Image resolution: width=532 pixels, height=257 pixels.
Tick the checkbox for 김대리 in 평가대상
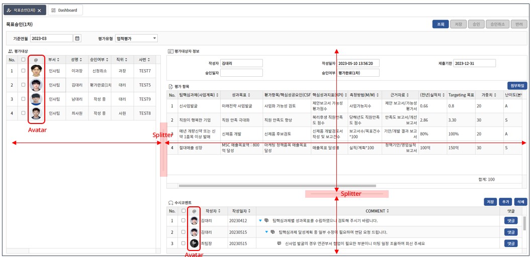tap(23, 85)
